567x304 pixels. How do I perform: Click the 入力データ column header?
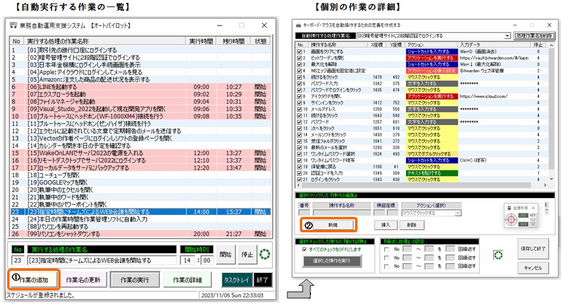493,45
